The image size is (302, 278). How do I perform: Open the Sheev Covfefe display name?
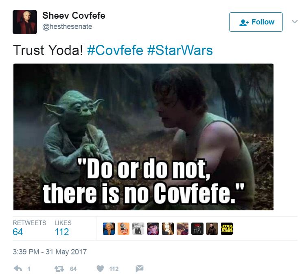(x=74, y=15)
